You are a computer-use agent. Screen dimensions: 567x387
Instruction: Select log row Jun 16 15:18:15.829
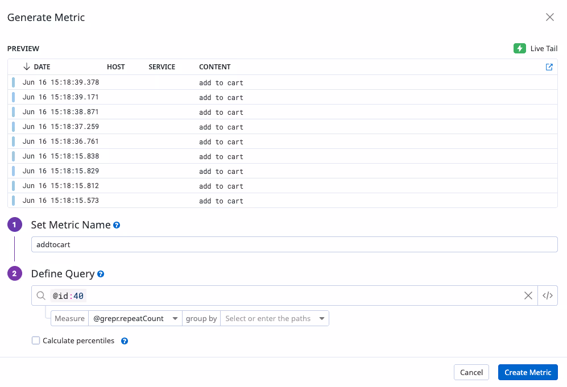283,171
